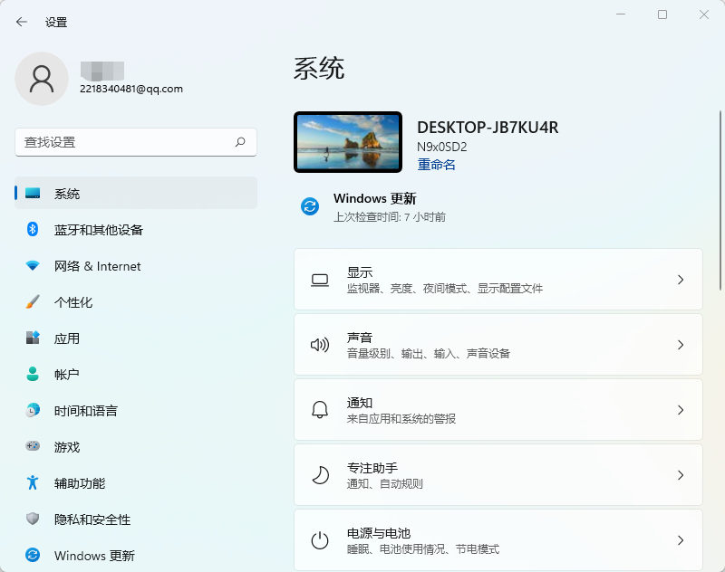Click the desktop wallpaper thumbnail

348,142
